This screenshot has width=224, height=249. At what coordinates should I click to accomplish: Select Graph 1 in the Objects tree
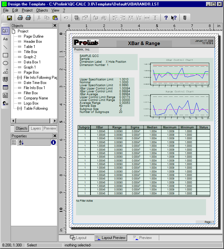[x=30, y=67]
